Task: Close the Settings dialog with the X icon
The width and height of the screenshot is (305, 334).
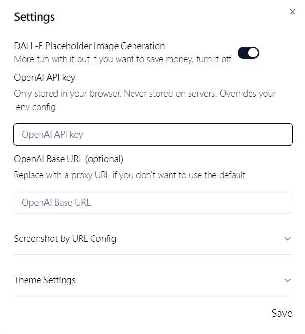Action: pos(292,12)
